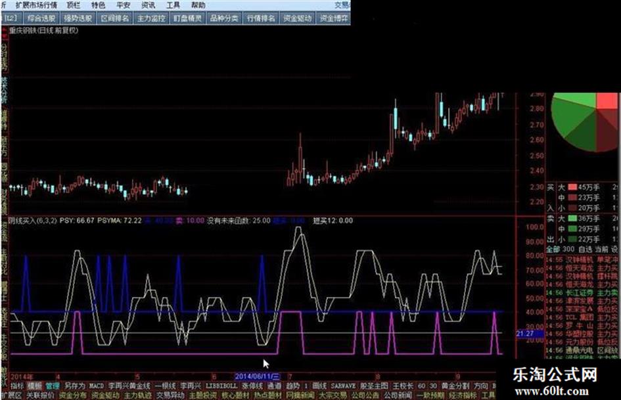The width and height of the screenshot is (621, 400).
Task: Open the 经济指标 bottom tab
Action: coord(463,395)
